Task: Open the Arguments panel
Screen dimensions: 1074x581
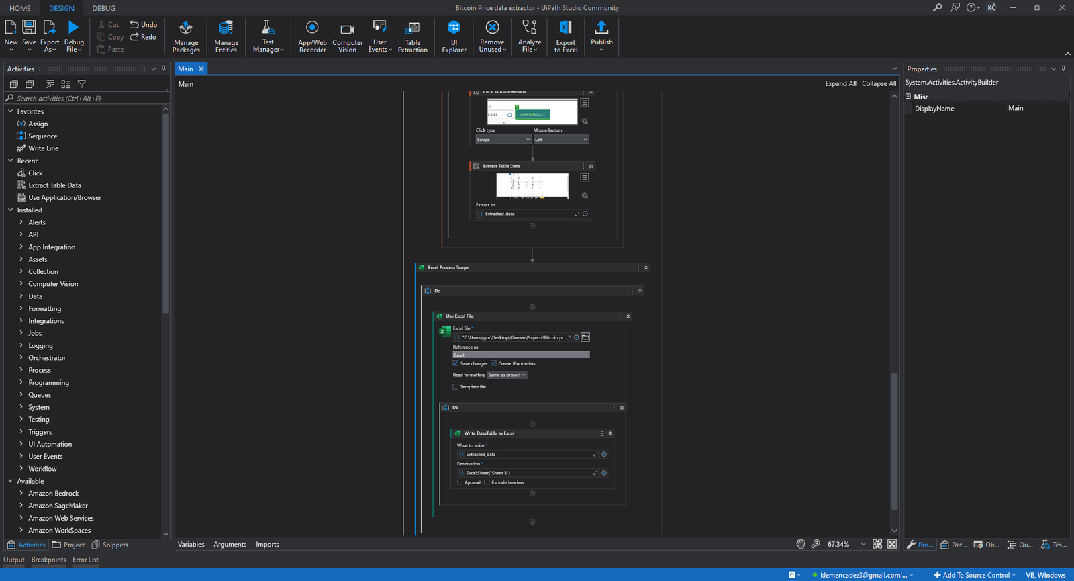Action: point(230,544)
